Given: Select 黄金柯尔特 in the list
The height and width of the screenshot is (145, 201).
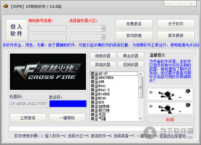Looking at the screenshot, I should click(114, 111).
